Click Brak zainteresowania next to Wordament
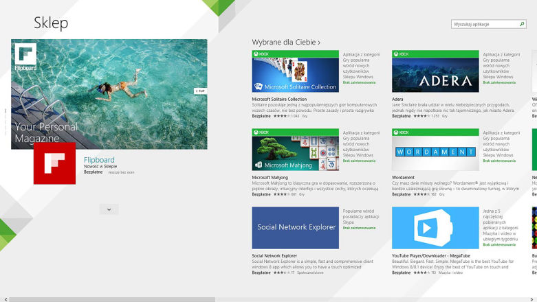Screen dimensions: 537x302 [x=499, y=161]
